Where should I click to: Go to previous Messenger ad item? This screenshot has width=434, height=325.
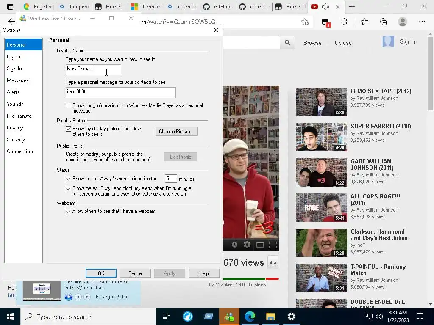78,297
